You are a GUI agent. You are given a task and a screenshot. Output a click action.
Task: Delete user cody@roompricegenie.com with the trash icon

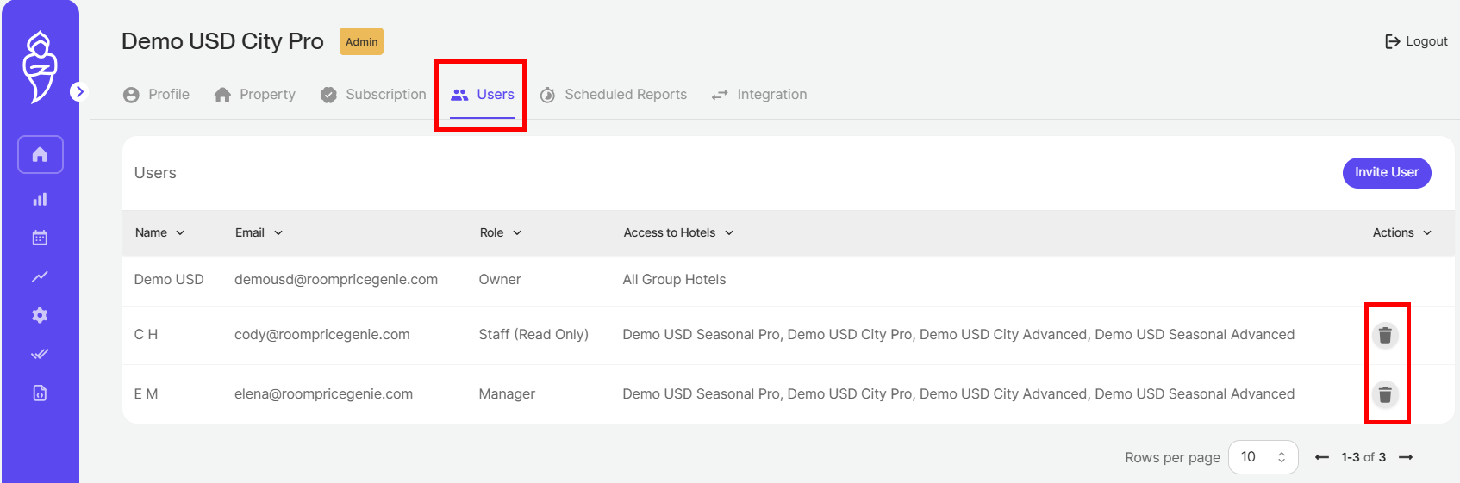(1385, 335)
